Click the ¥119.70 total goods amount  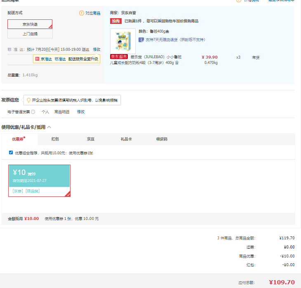[x=287, y=238]
